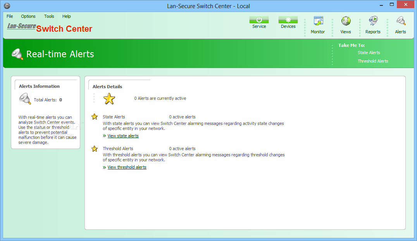The height and width of the screenshot is (241, 417).
Task: Open the Tools menu
Action: [x=49, y=16]
